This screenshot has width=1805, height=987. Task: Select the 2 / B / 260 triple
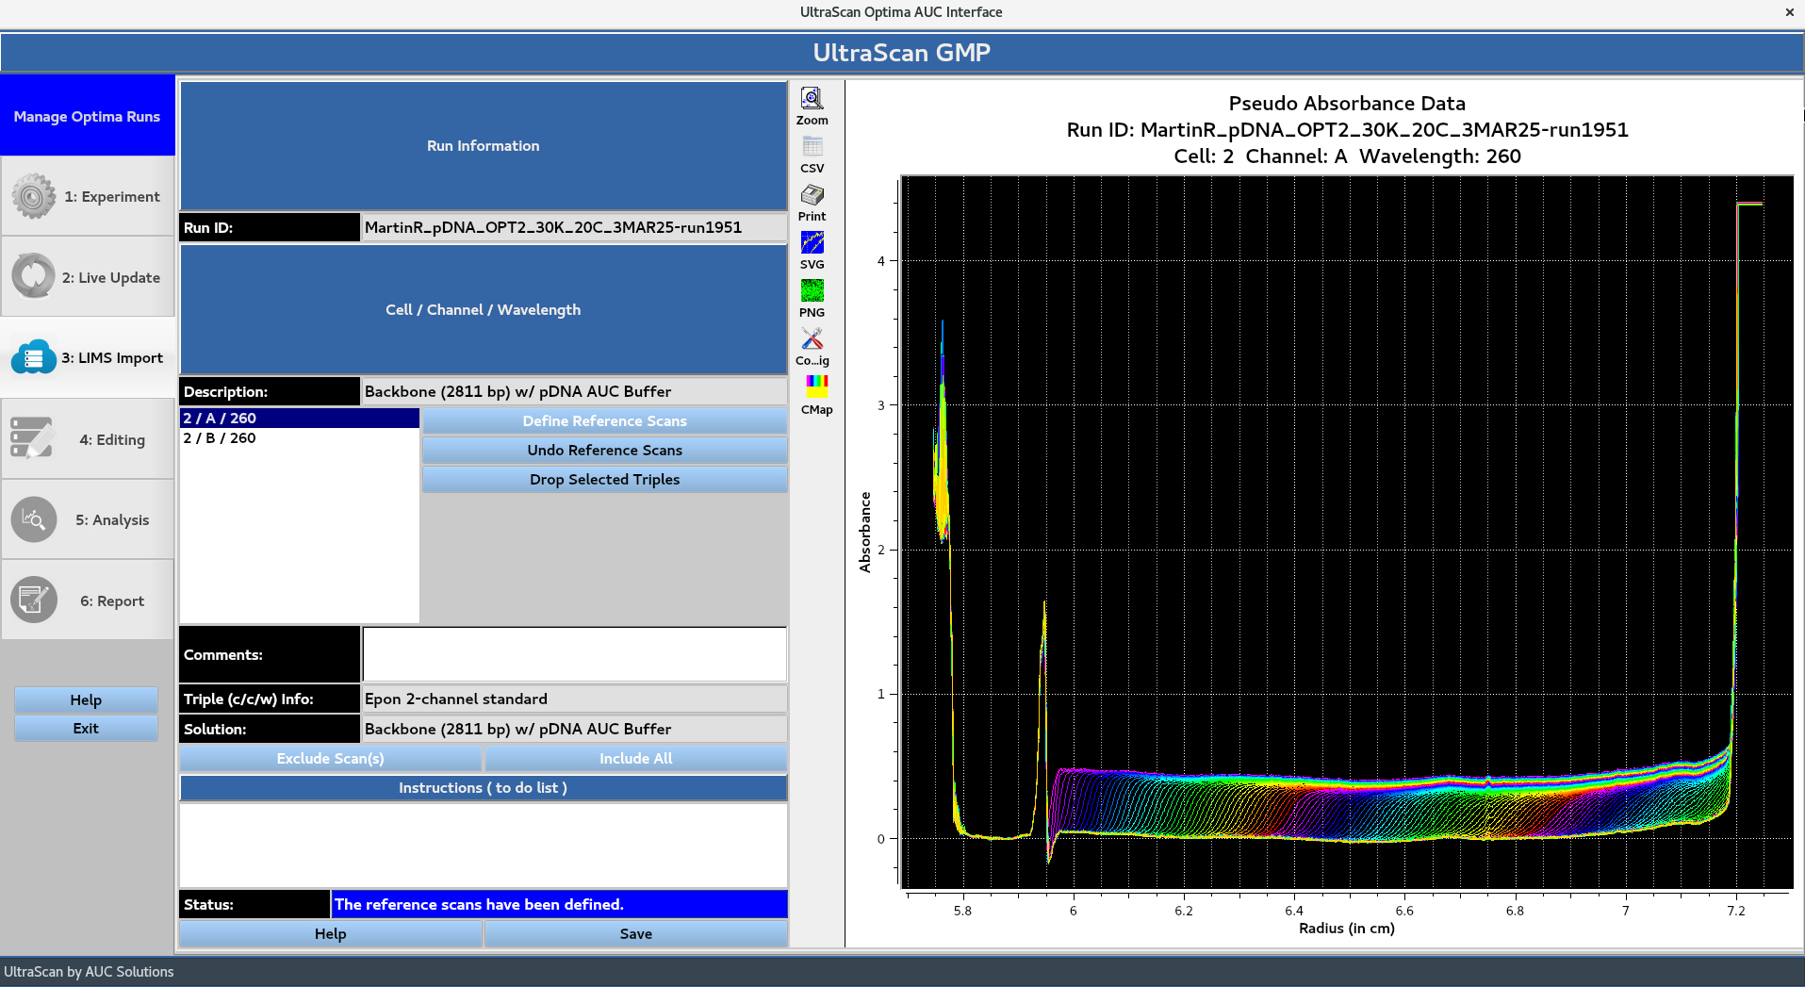coord(219,437)
